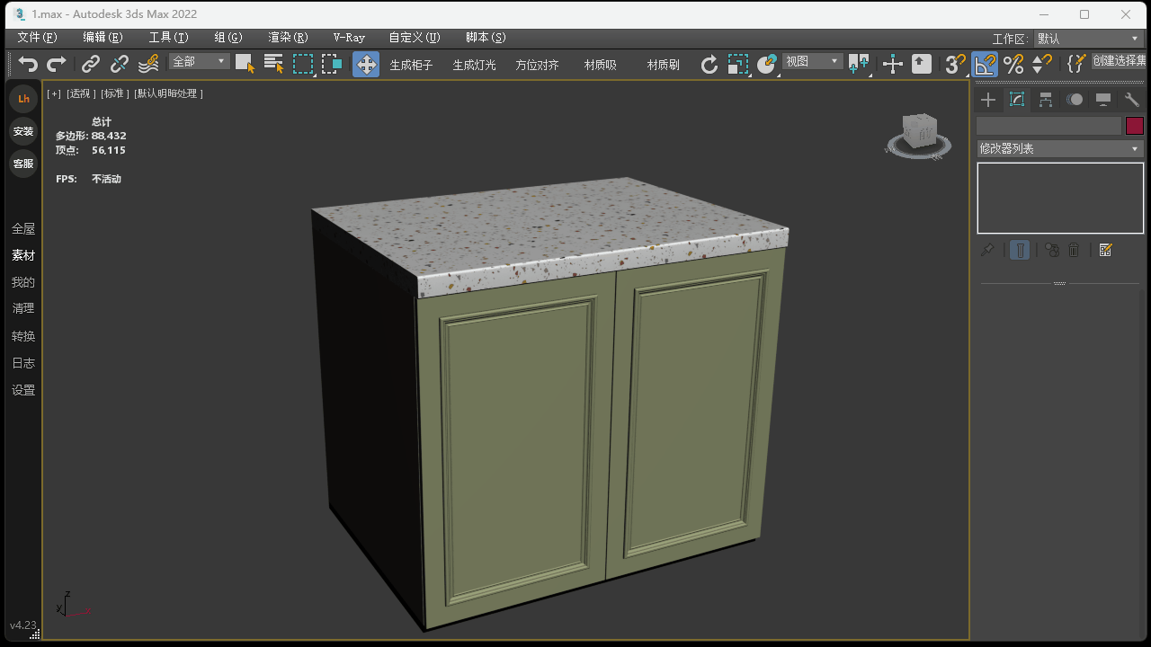Open the 工作区 默认 workspace dropdown

(1088, 39)
